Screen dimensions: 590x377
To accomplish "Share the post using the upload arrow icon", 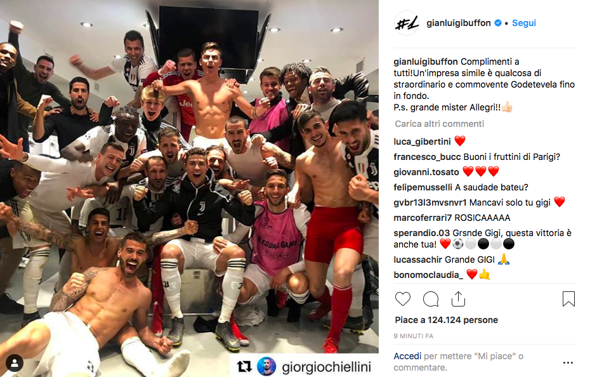I will pos(458,299).
